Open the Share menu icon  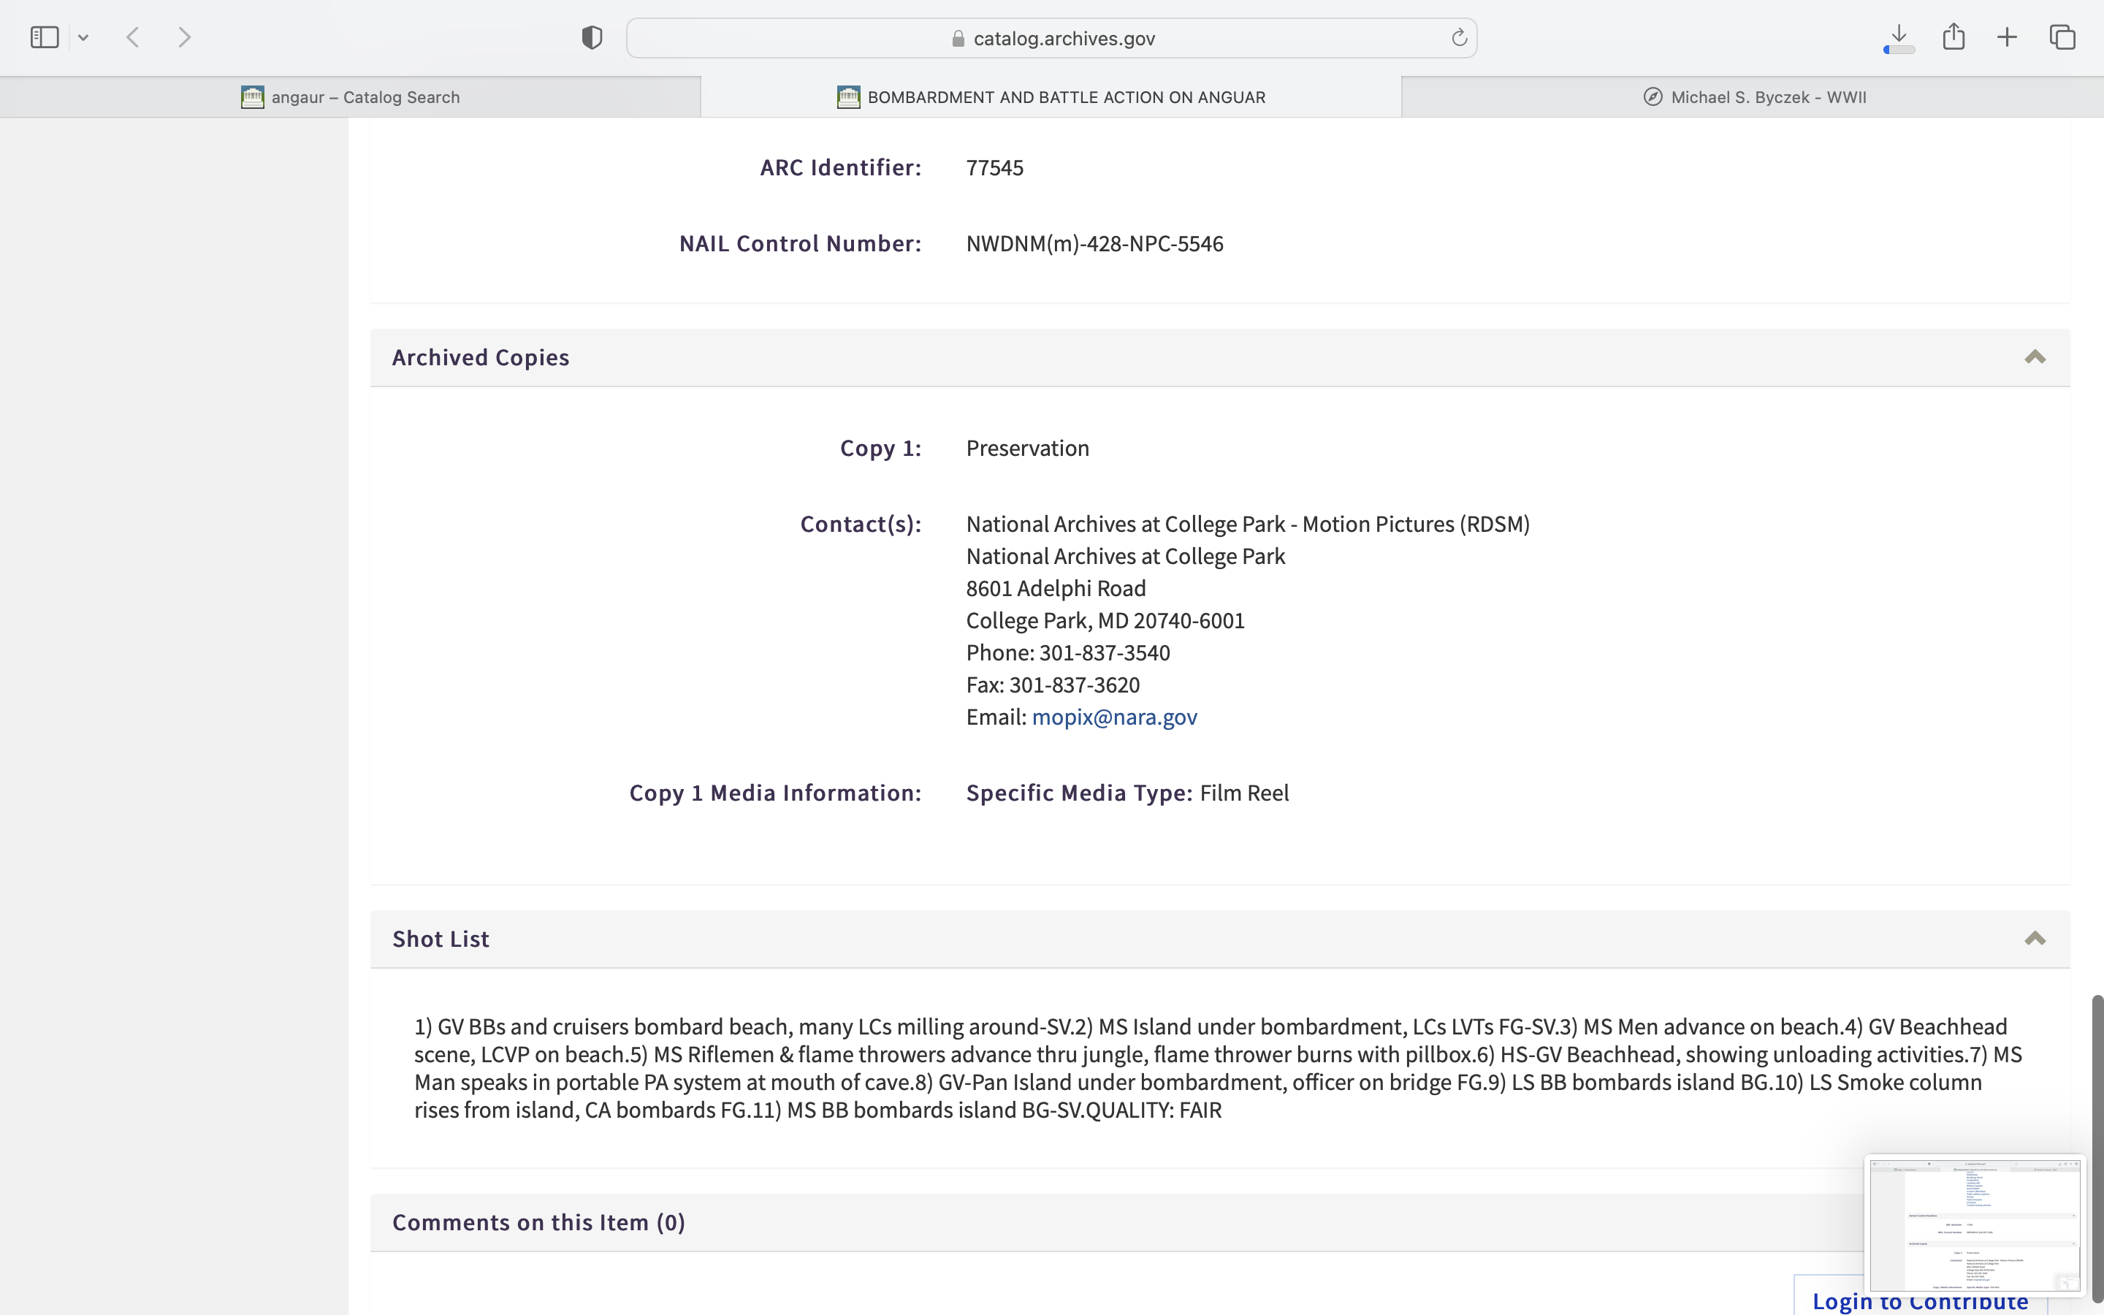click(x=1954, y=37)
